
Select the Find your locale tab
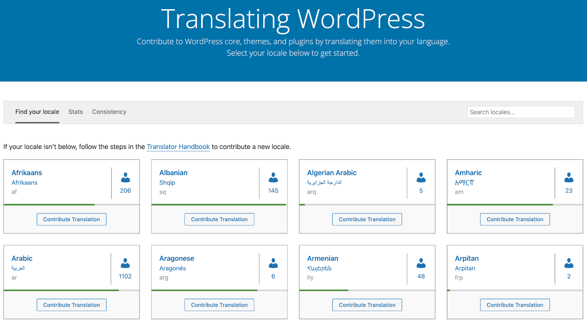pyautogui.click(x=37, y=112)
